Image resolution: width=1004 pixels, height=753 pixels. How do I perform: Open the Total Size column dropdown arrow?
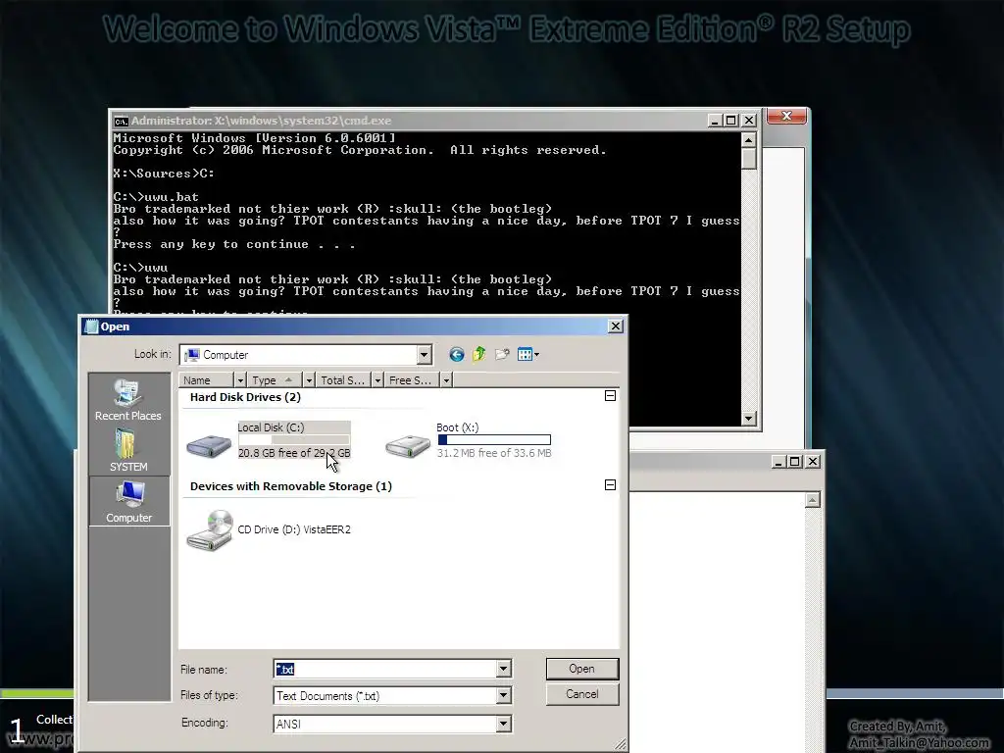click(377, 380)
